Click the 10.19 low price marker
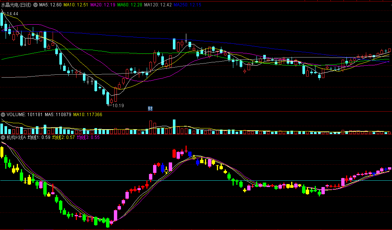The width and height of the screenshot is (392, 230). [118, 106]
